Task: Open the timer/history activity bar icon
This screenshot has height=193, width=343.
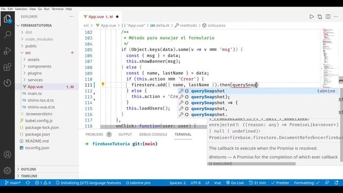Action: pyautogui.click(x=7, y=83)
